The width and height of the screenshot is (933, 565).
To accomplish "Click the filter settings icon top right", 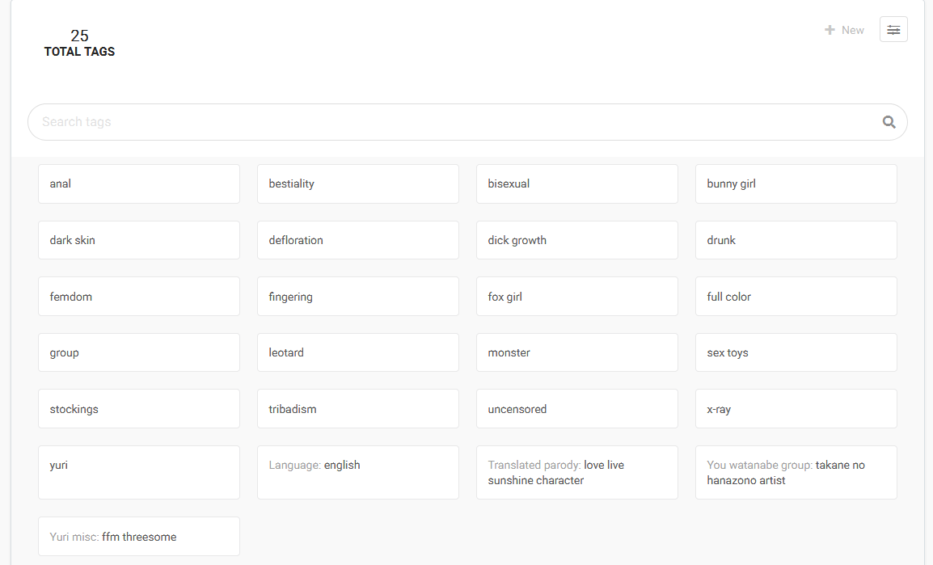I will pyautogui.click(x=893, y=29).
